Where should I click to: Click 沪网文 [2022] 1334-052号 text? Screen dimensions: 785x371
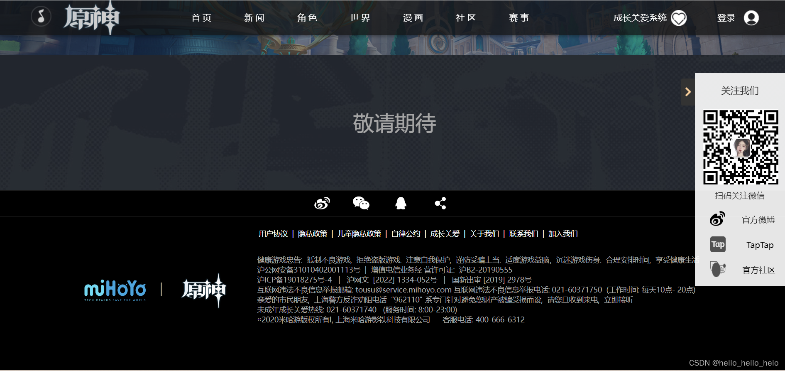(x=392, y=280)
